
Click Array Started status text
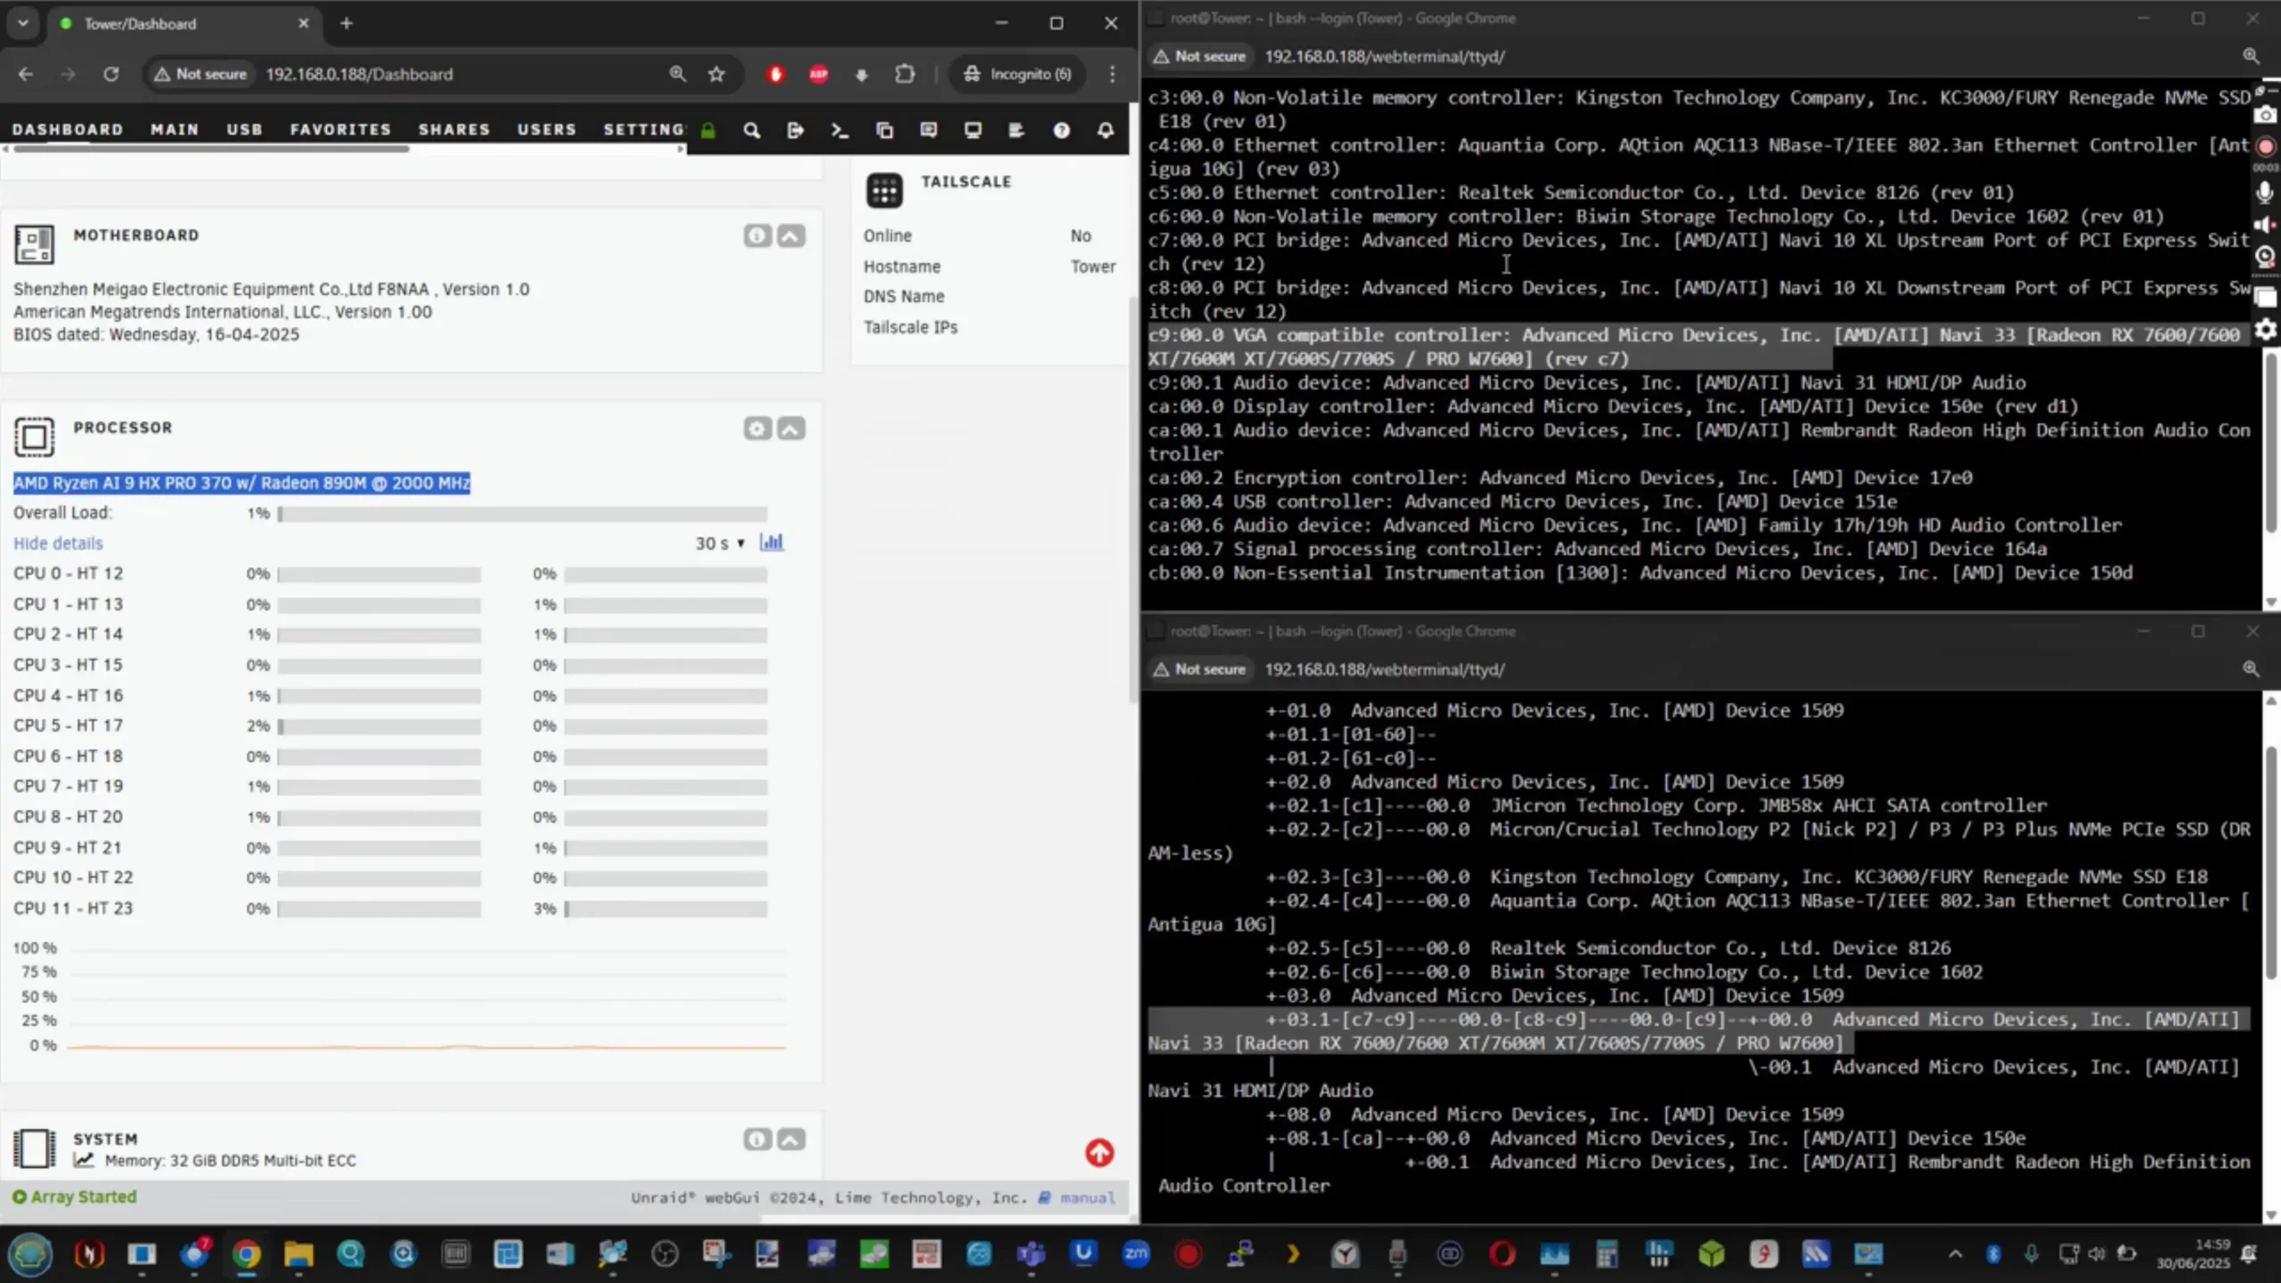(x=84, y=1197)
